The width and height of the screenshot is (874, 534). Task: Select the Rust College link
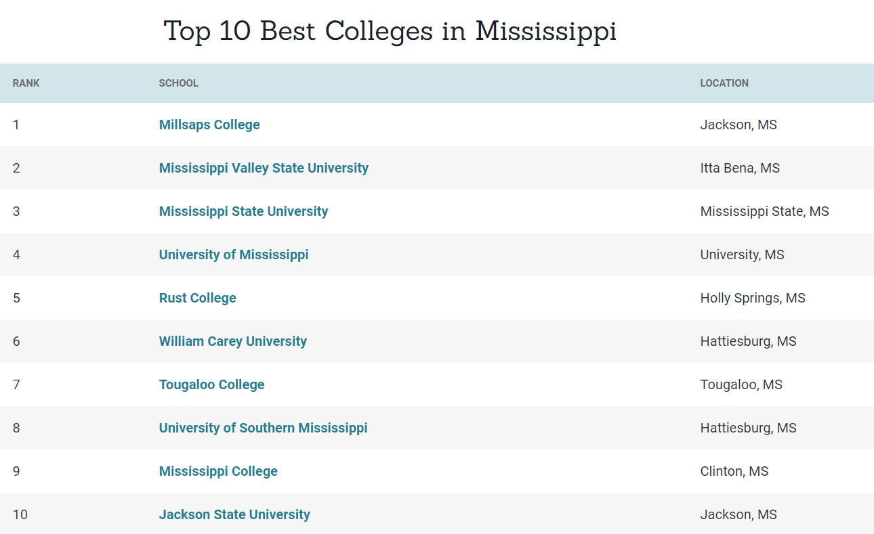point(198,298)
